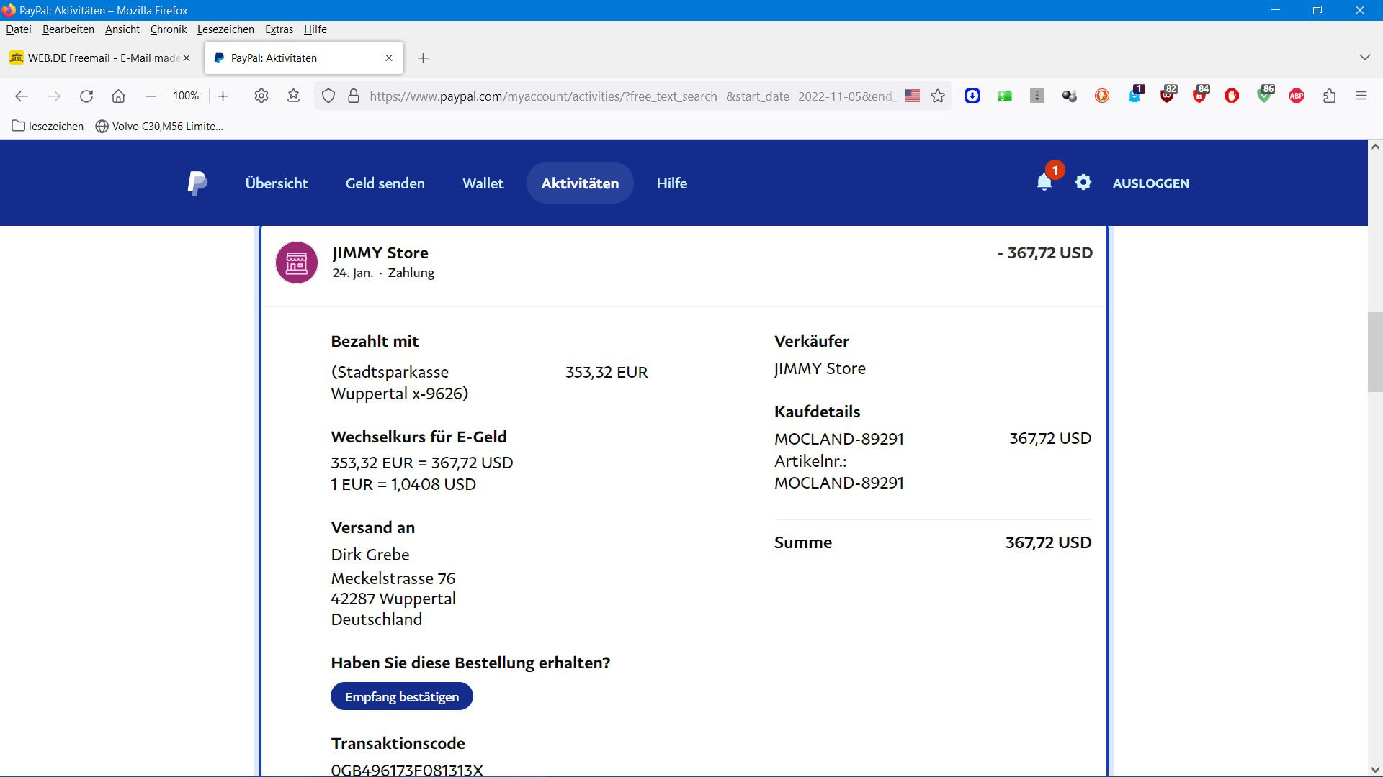Open Firefox settings gear in toolbar
Viewport: 1383px width, 777px height.
click(261, 96)
